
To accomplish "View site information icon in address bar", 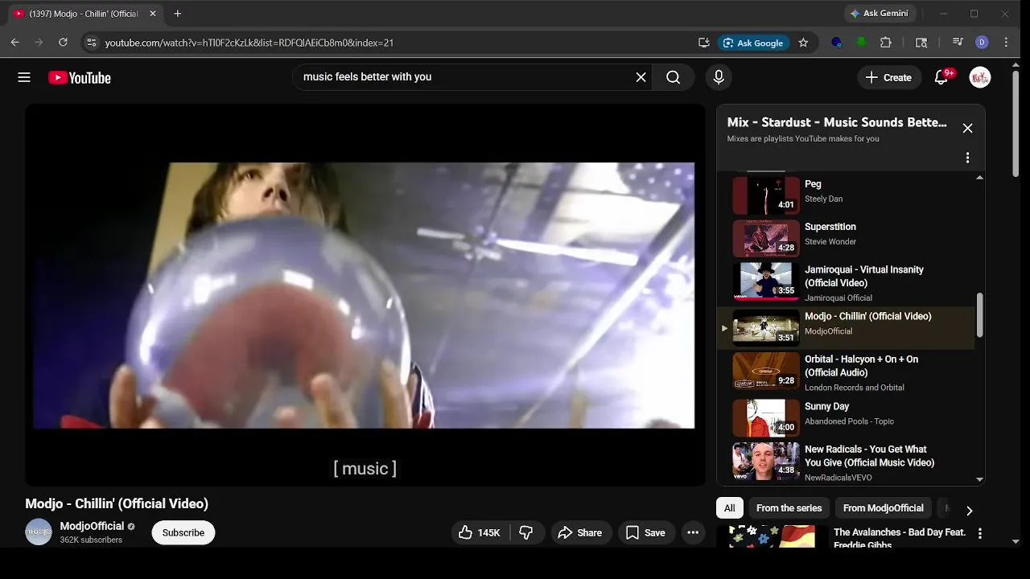I will pyautogui.click(x=91, y=43).
